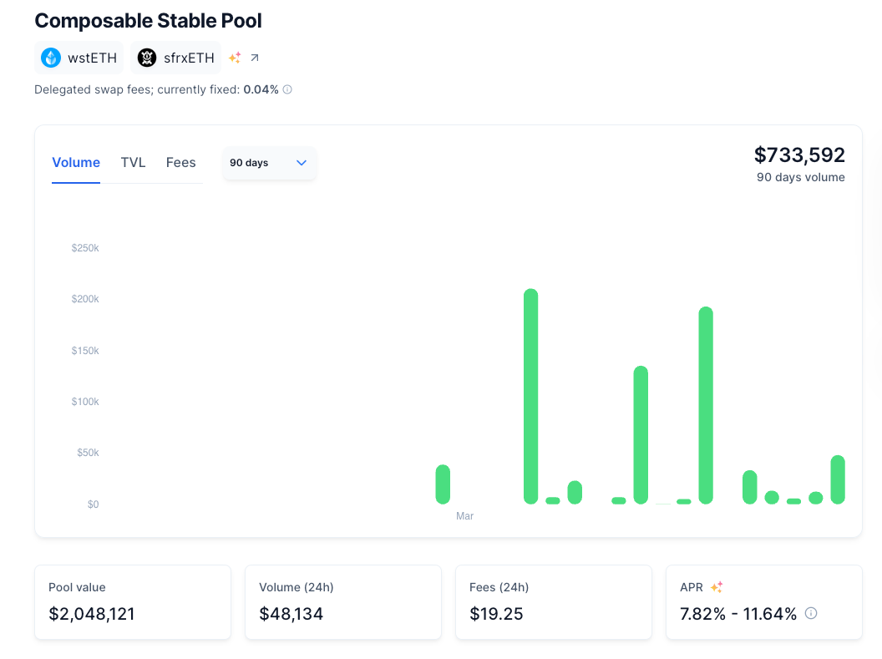The height and width of the screenshot is (659, 882).
Task: Click the 'Pool value' card label
Action: click(x=77, y=587)
